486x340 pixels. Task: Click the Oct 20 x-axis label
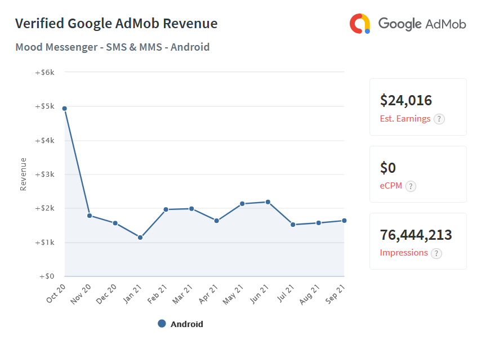(x=56, y=293)
